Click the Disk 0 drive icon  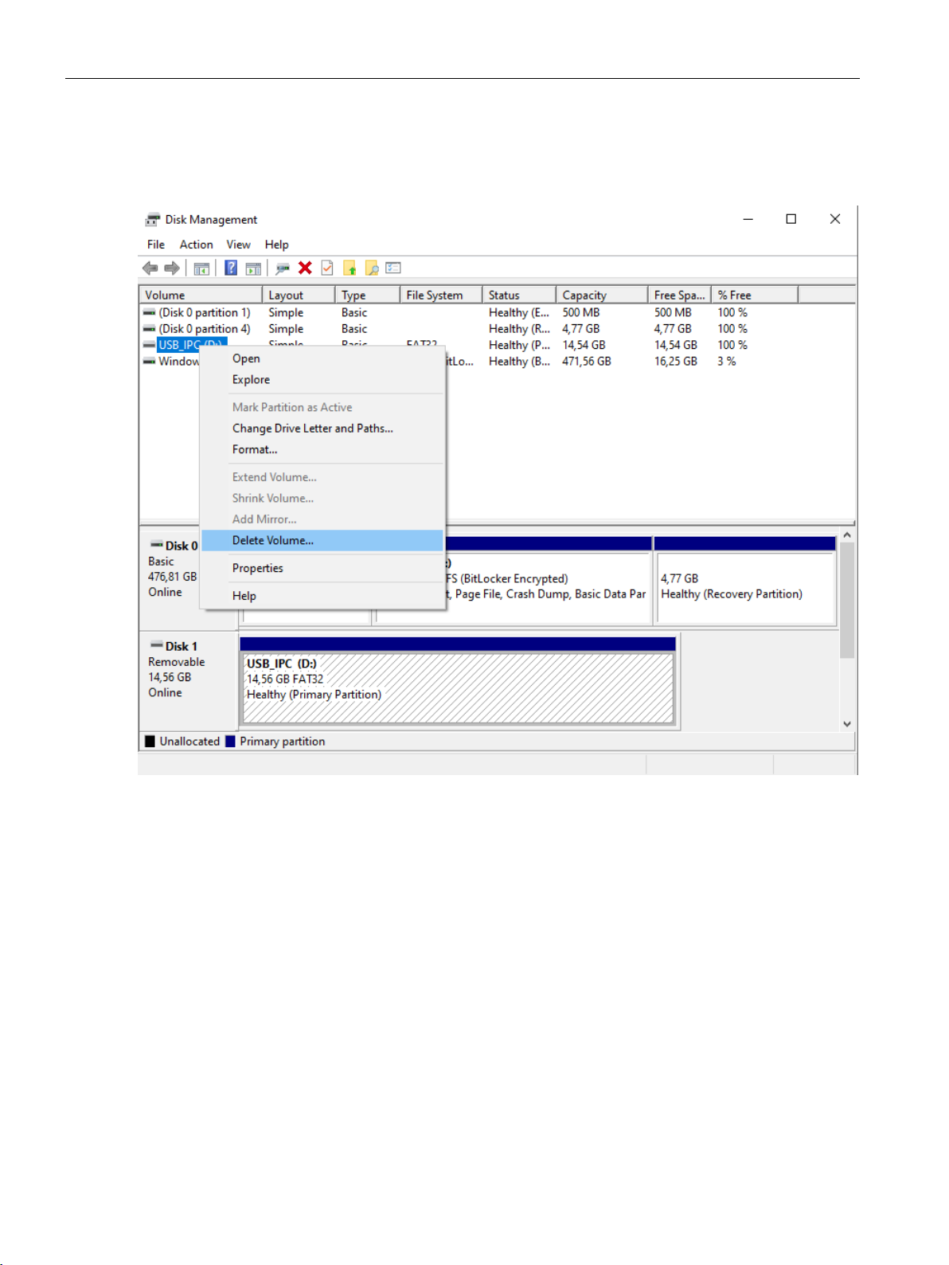(x=157, y=545)
